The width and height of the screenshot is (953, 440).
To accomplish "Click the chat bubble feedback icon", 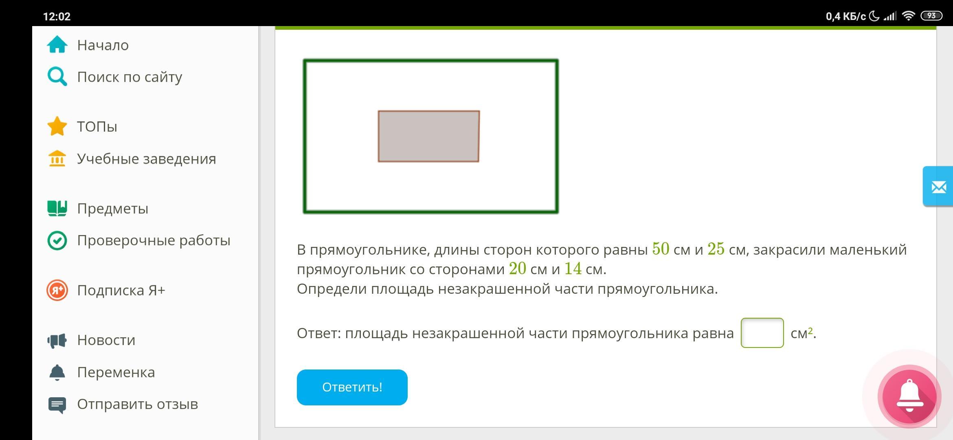I will coord(57,405).
